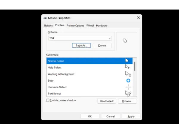Select the Precision Select row

coord(89,87)
